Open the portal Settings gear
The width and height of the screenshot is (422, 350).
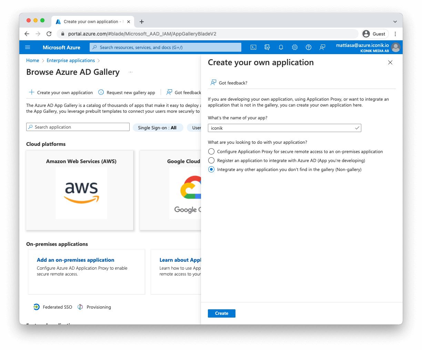pyautogui.click(x=295, y=47)
